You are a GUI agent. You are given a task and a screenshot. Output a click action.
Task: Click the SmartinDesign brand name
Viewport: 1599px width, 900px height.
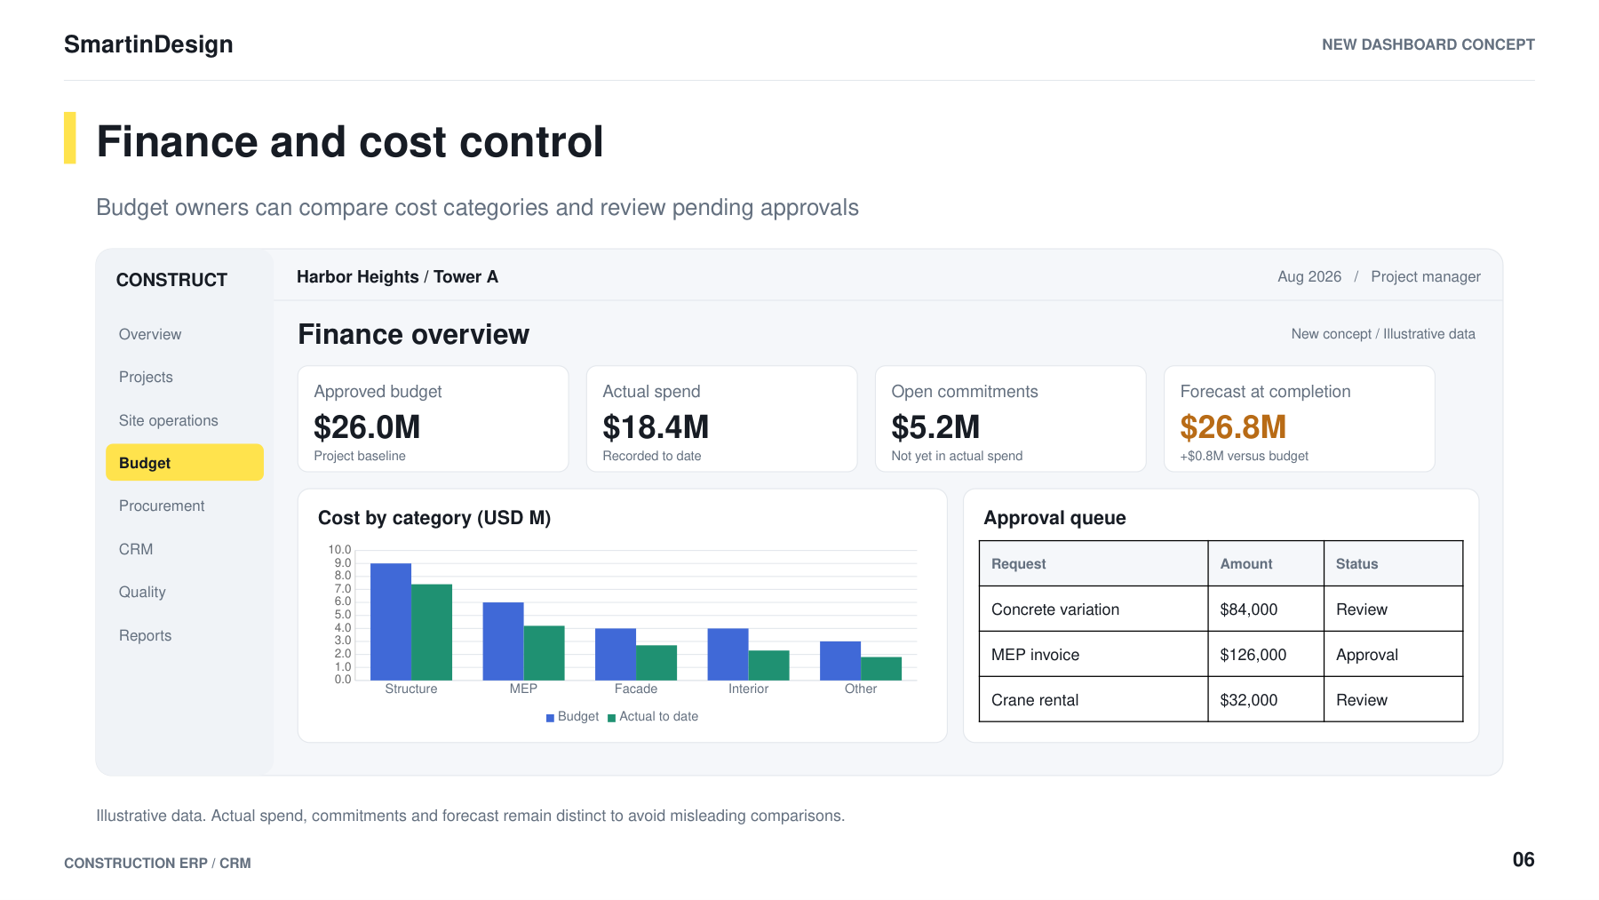pyautogui.click(x=148, y=44)
